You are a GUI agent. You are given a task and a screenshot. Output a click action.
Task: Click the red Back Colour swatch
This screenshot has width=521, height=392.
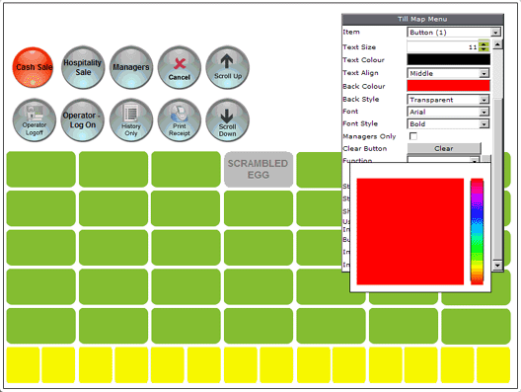click(448, 86)
